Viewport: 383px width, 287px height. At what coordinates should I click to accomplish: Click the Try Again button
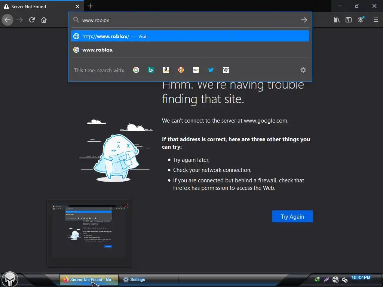[292, 216]
